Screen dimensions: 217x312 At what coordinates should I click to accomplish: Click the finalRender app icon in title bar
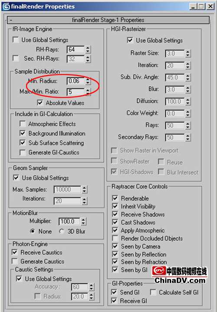coord(6,7)
